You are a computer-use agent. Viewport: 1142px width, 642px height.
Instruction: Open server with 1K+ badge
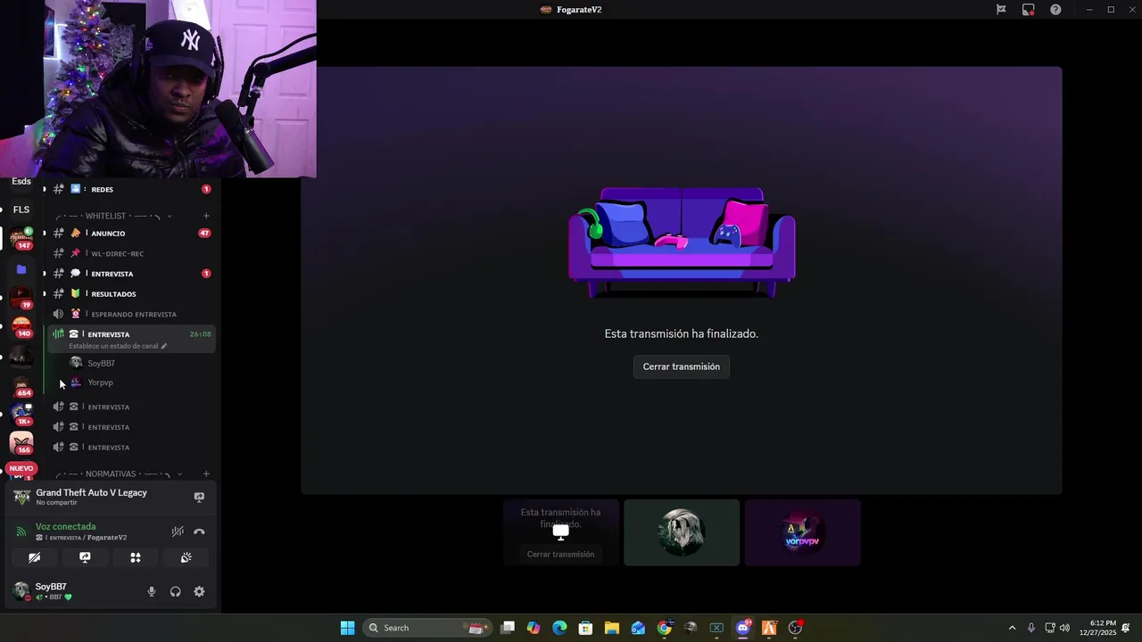pos(21,415)
